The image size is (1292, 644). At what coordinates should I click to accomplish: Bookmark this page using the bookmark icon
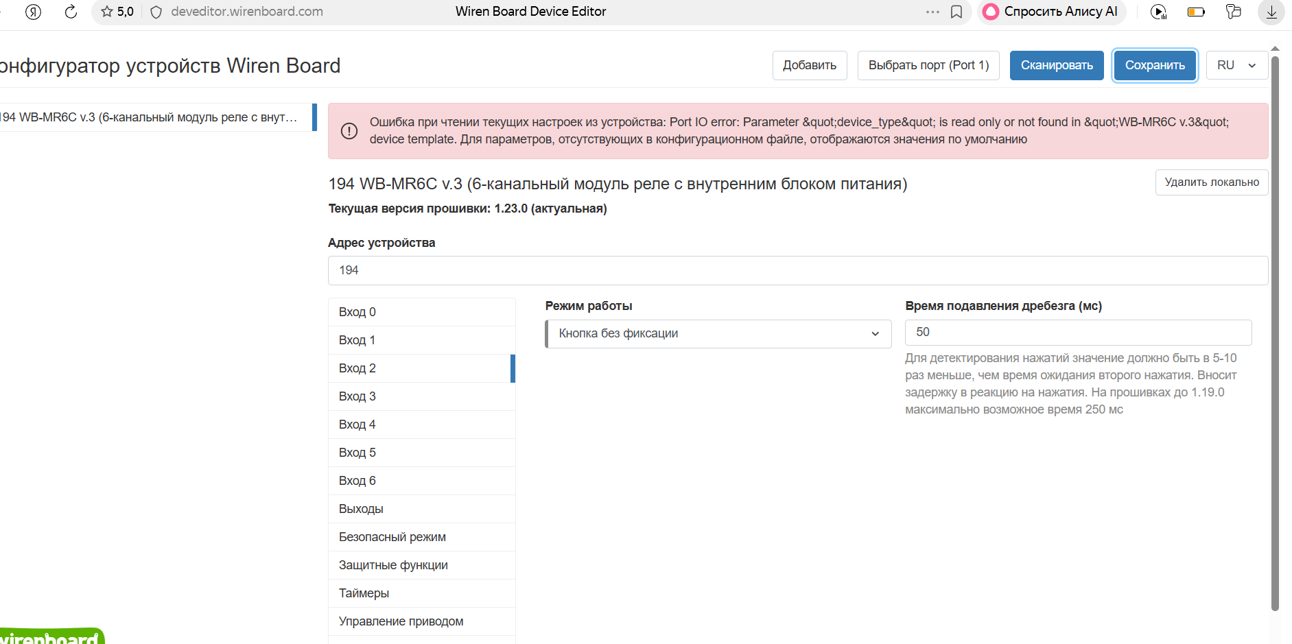tap(956, 12)
